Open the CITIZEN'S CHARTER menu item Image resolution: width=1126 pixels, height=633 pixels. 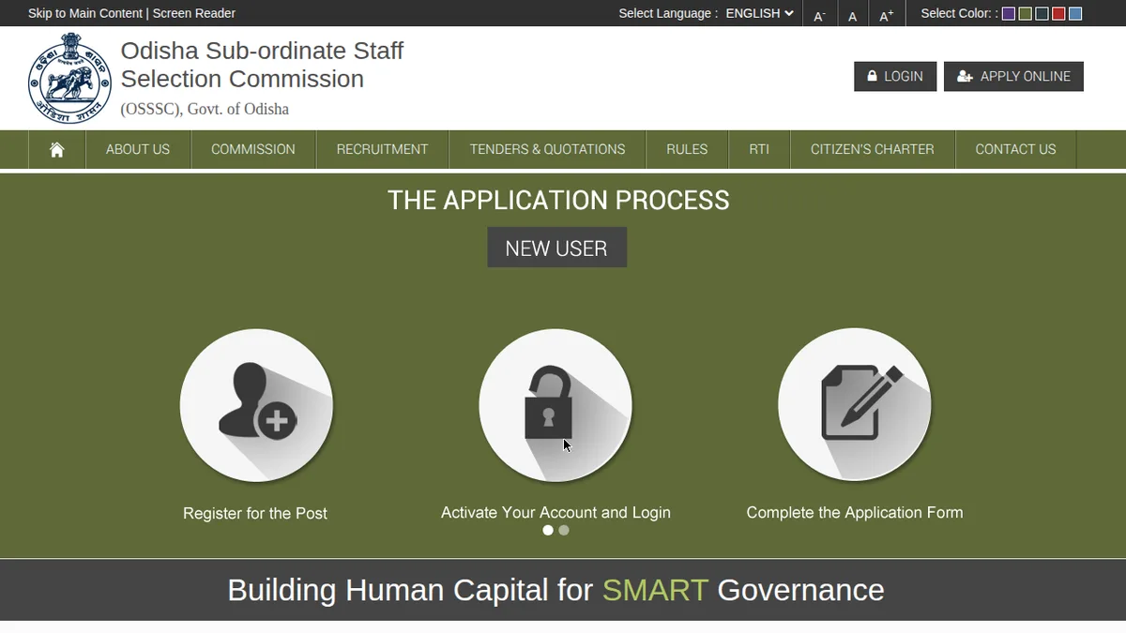[x=873, y=150]
